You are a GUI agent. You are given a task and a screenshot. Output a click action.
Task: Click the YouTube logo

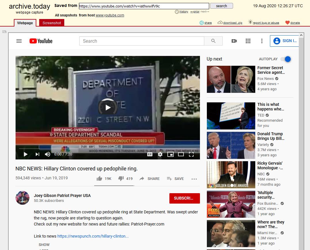tap(41, 41)
